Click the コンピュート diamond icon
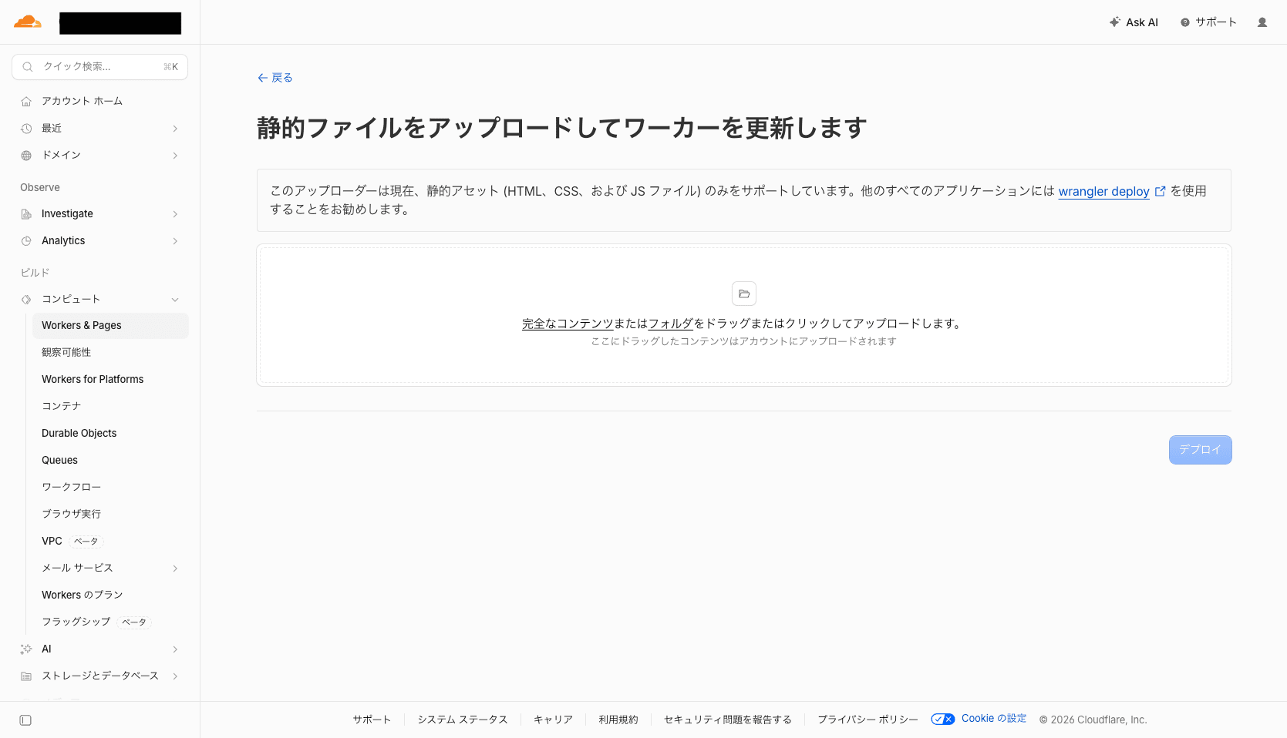 click(x=26, y=299)
